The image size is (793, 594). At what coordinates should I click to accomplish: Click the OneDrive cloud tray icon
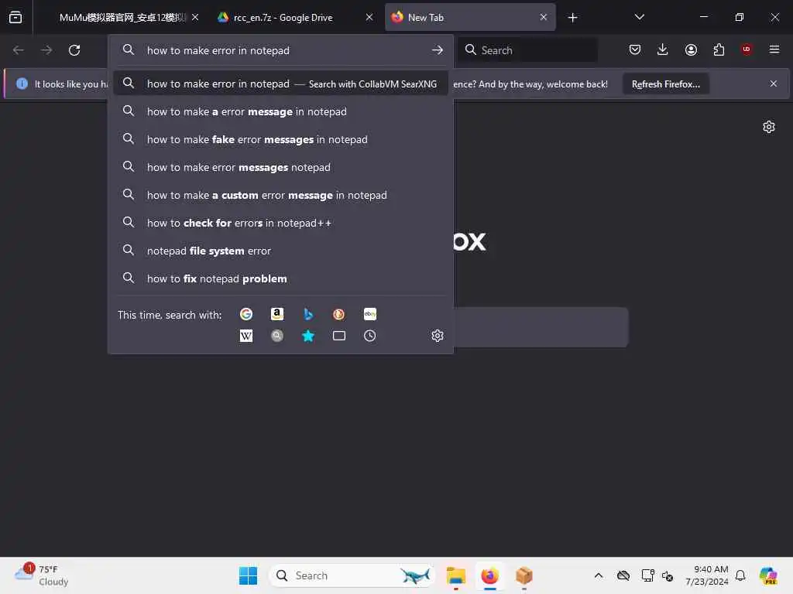(623, 575)
